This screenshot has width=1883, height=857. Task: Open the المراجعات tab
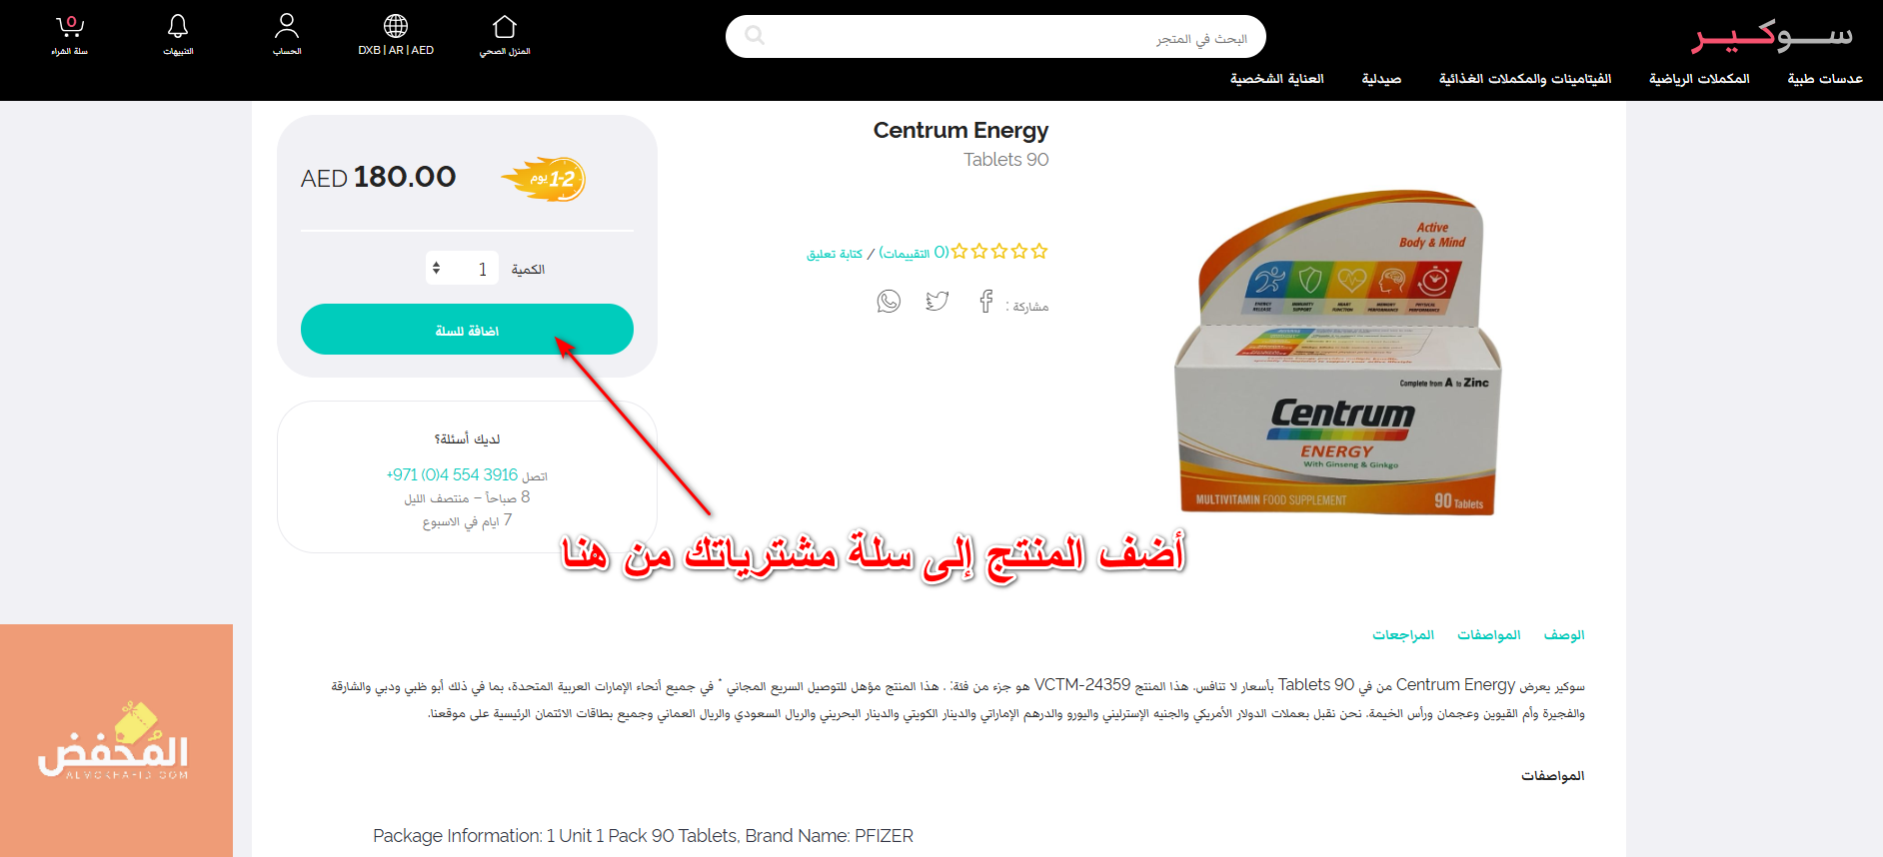click(x=1403, y=635)
